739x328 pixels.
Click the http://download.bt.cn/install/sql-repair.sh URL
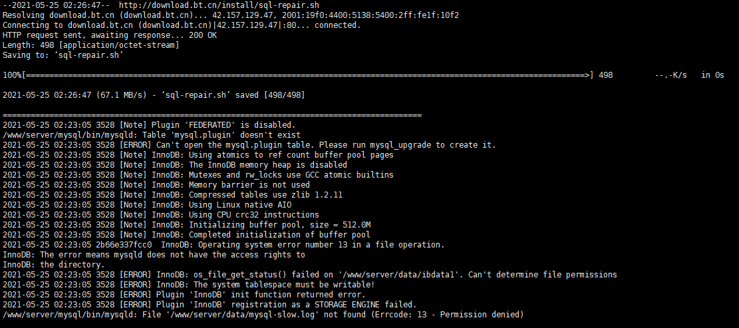(x=219, y=5)
